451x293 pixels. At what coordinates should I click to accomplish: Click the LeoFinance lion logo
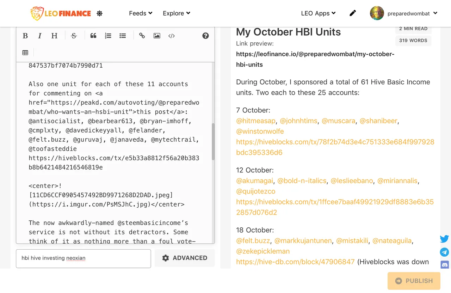coord(61,13)
